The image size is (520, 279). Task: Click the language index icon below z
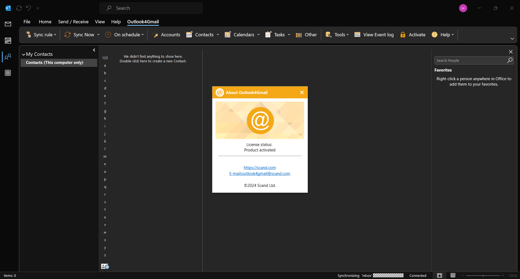(105, 267)
